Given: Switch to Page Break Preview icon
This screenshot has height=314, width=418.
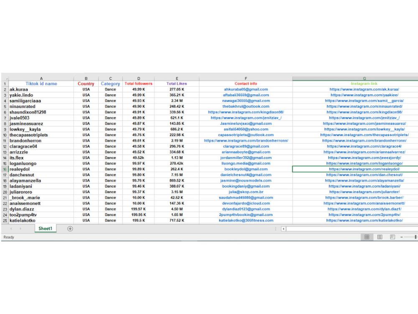Looking at the screenshot, I should point(393,237).
